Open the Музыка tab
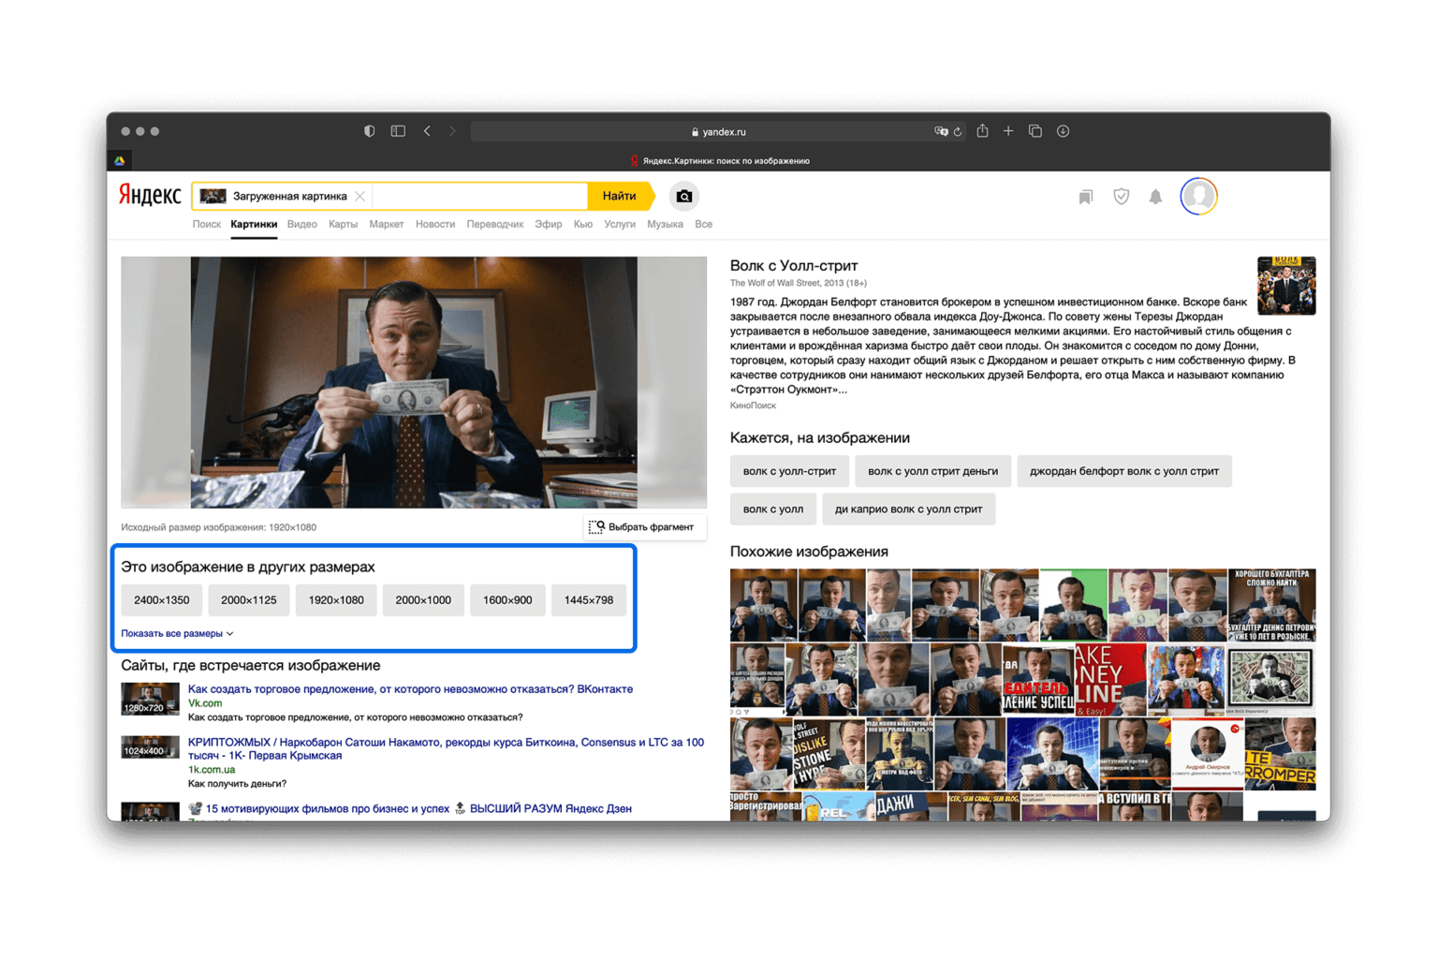The height and width of the screenshot is (959, 1438). (665, 224)
